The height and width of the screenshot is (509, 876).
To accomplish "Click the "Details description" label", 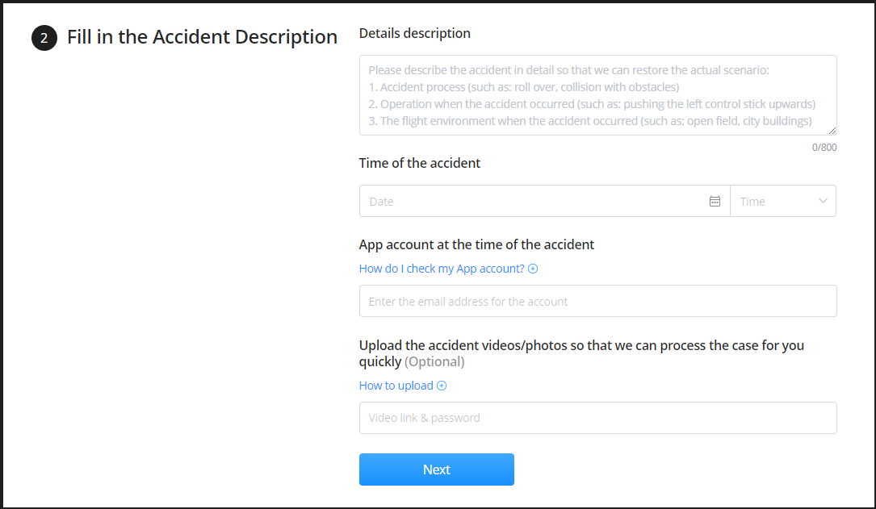I will coord(415,34).
